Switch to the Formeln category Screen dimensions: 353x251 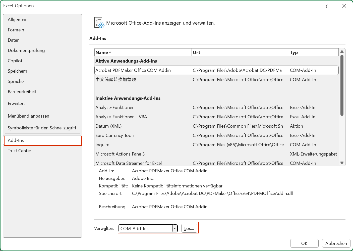[x=16, y=30]
